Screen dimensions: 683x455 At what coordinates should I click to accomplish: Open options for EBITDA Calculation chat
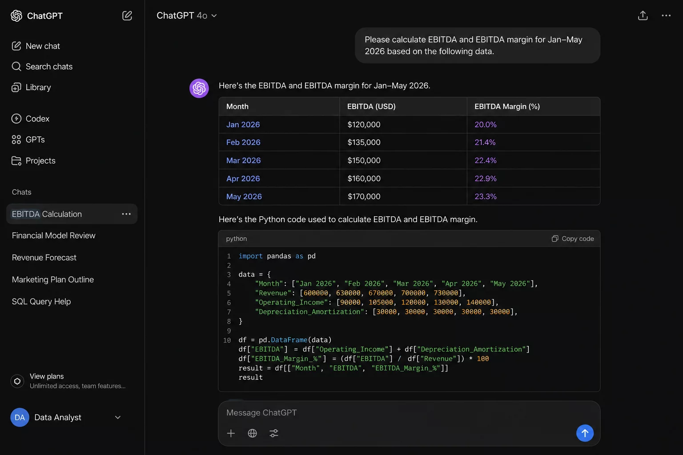(126, 214)
